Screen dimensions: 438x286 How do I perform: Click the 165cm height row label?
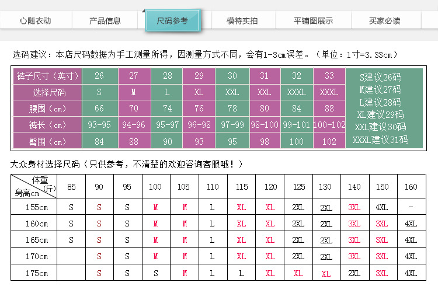click(37, 240)
